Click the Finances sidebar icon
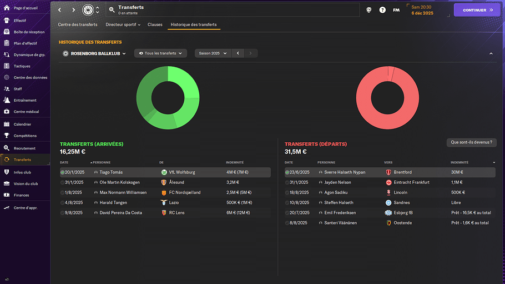505x284 pixels. coord(7,195)
